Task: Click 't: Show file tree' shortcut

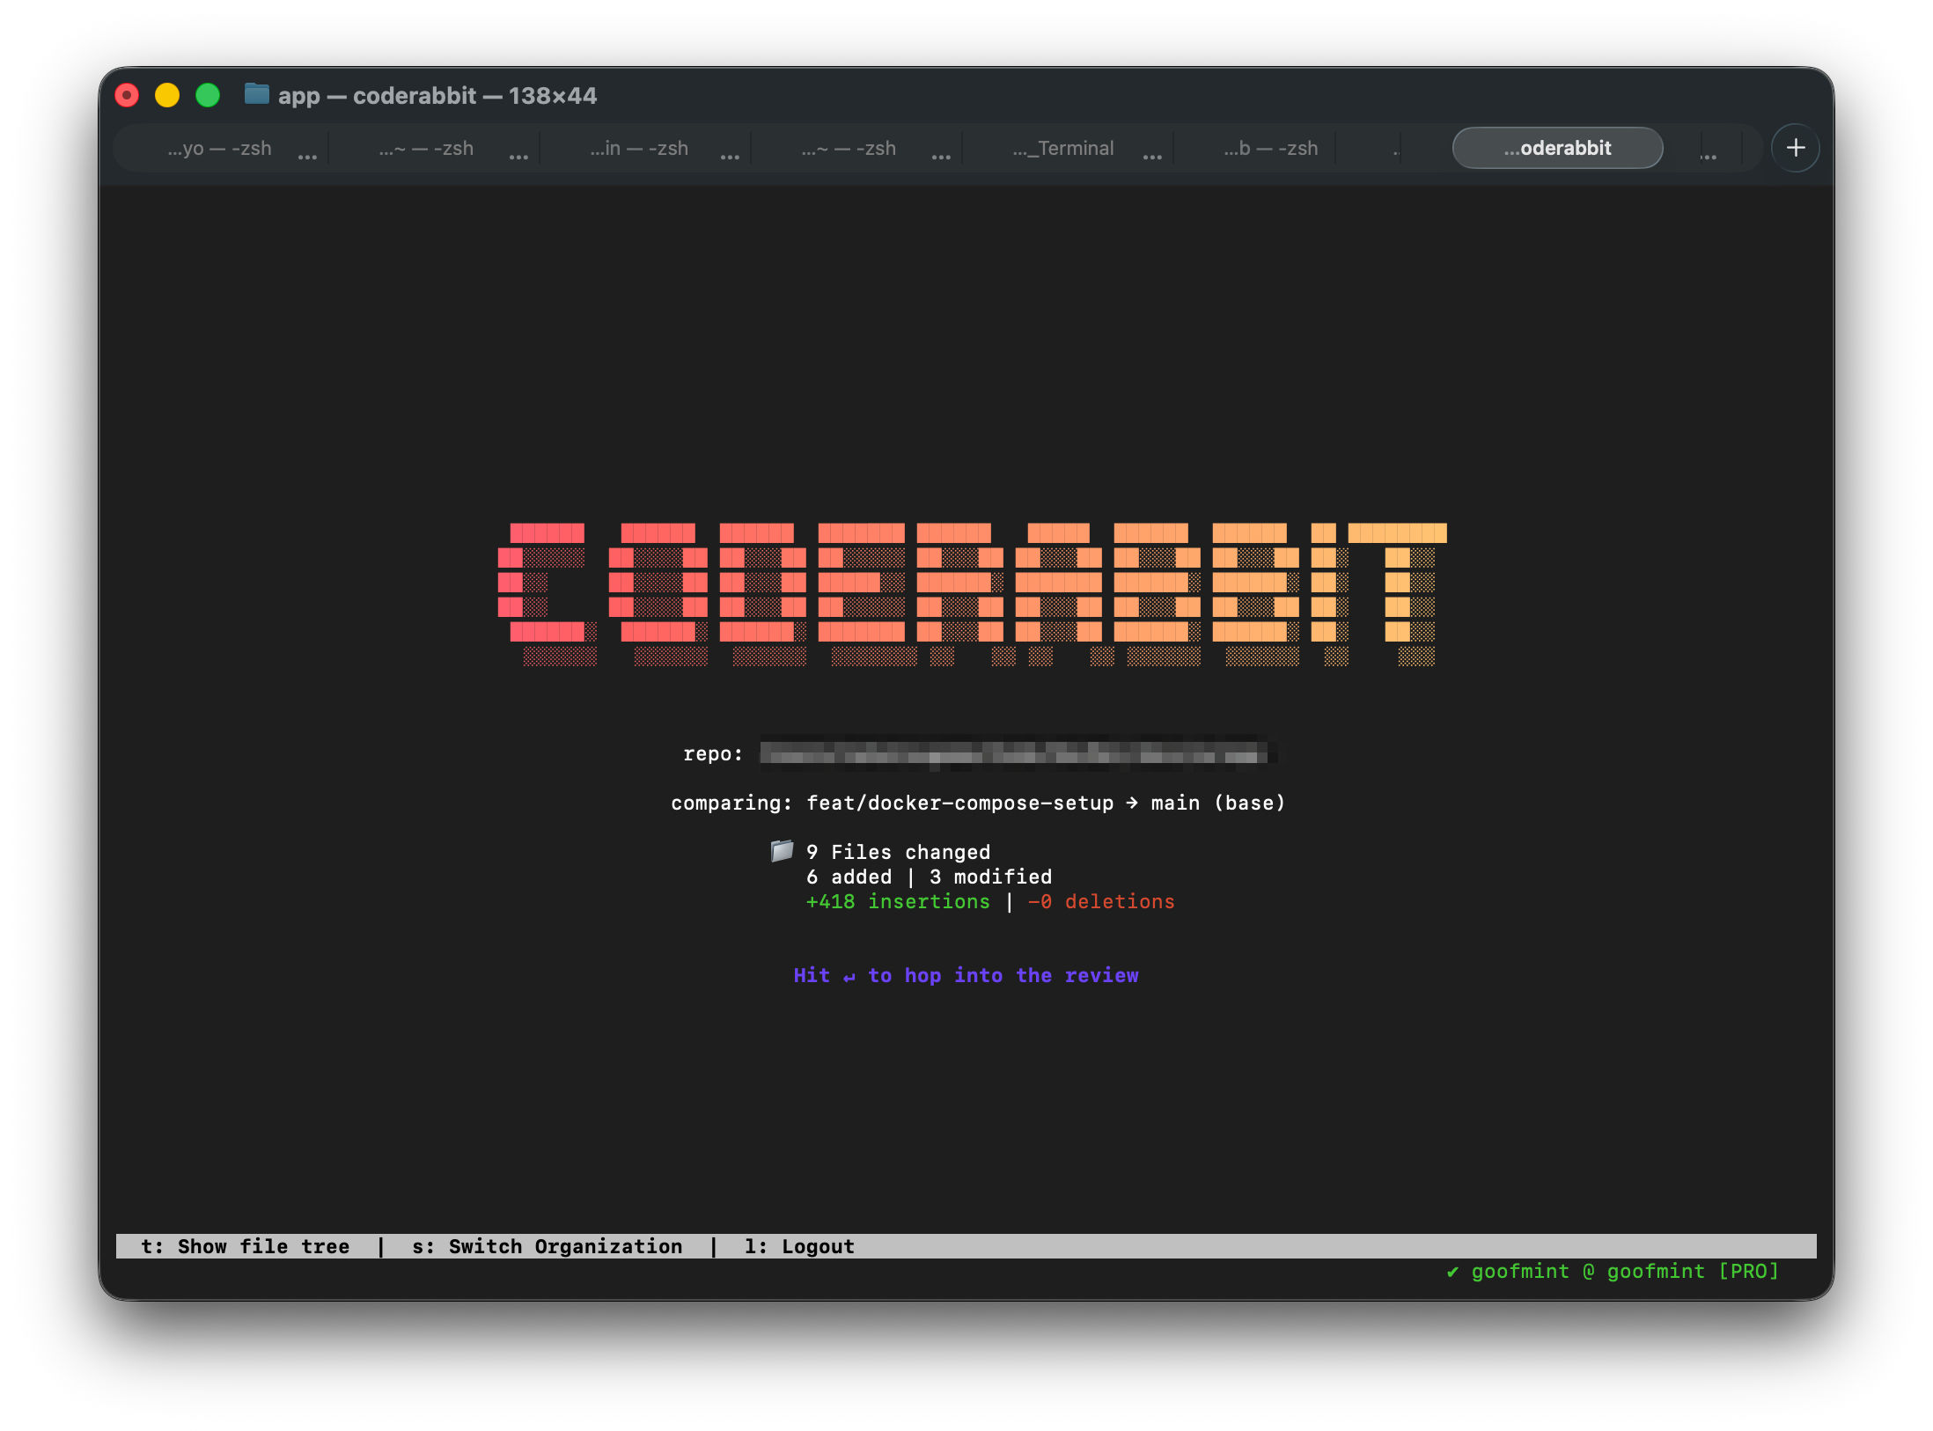Action: pos(246,1247)
